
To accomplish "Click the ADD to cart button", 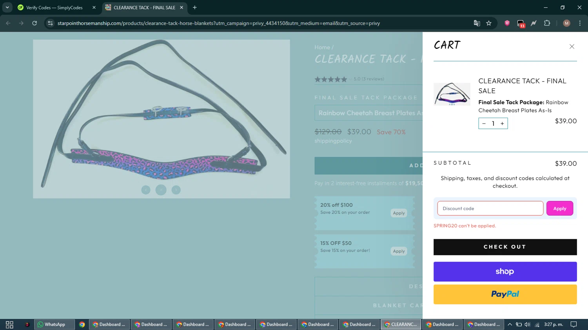I will [x=368, y=166].
